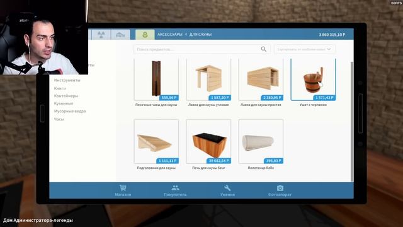Click label Песочные часы для сауны

click(156, 105)
